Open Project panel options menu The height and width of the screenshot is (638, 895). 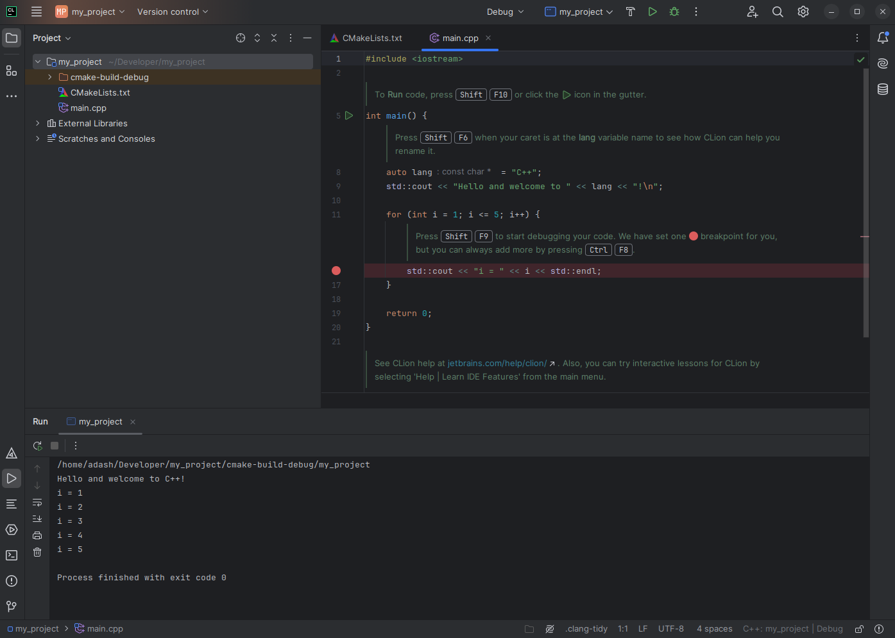click(x=291, y=38)
